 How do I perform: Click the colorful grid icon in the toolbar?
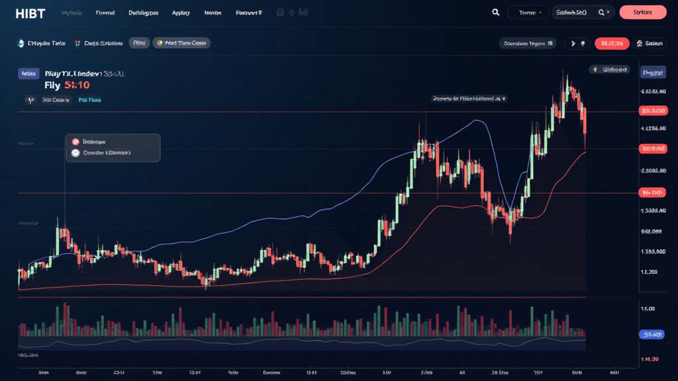(77, 43)
